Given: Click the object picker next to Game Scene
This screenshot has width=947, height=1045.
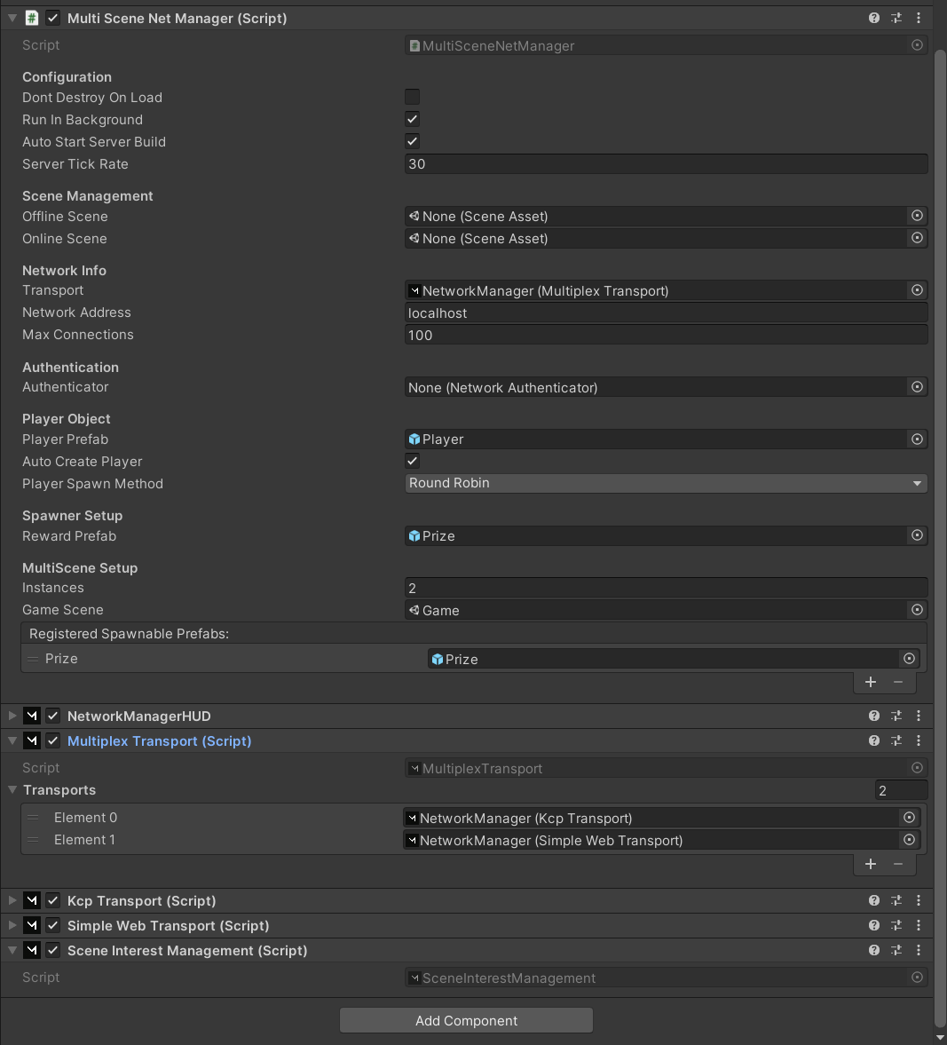Looking at the screenshot, I should [x=917, y=610].
